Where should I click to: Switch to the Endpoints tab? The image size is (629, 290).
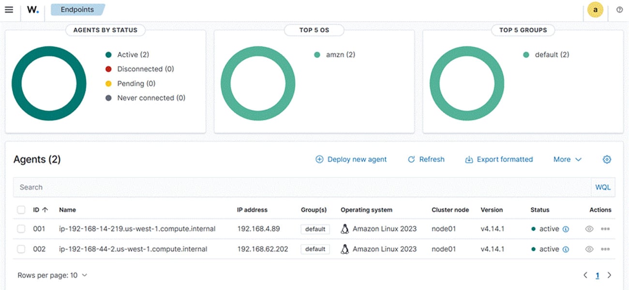point(77,9)
